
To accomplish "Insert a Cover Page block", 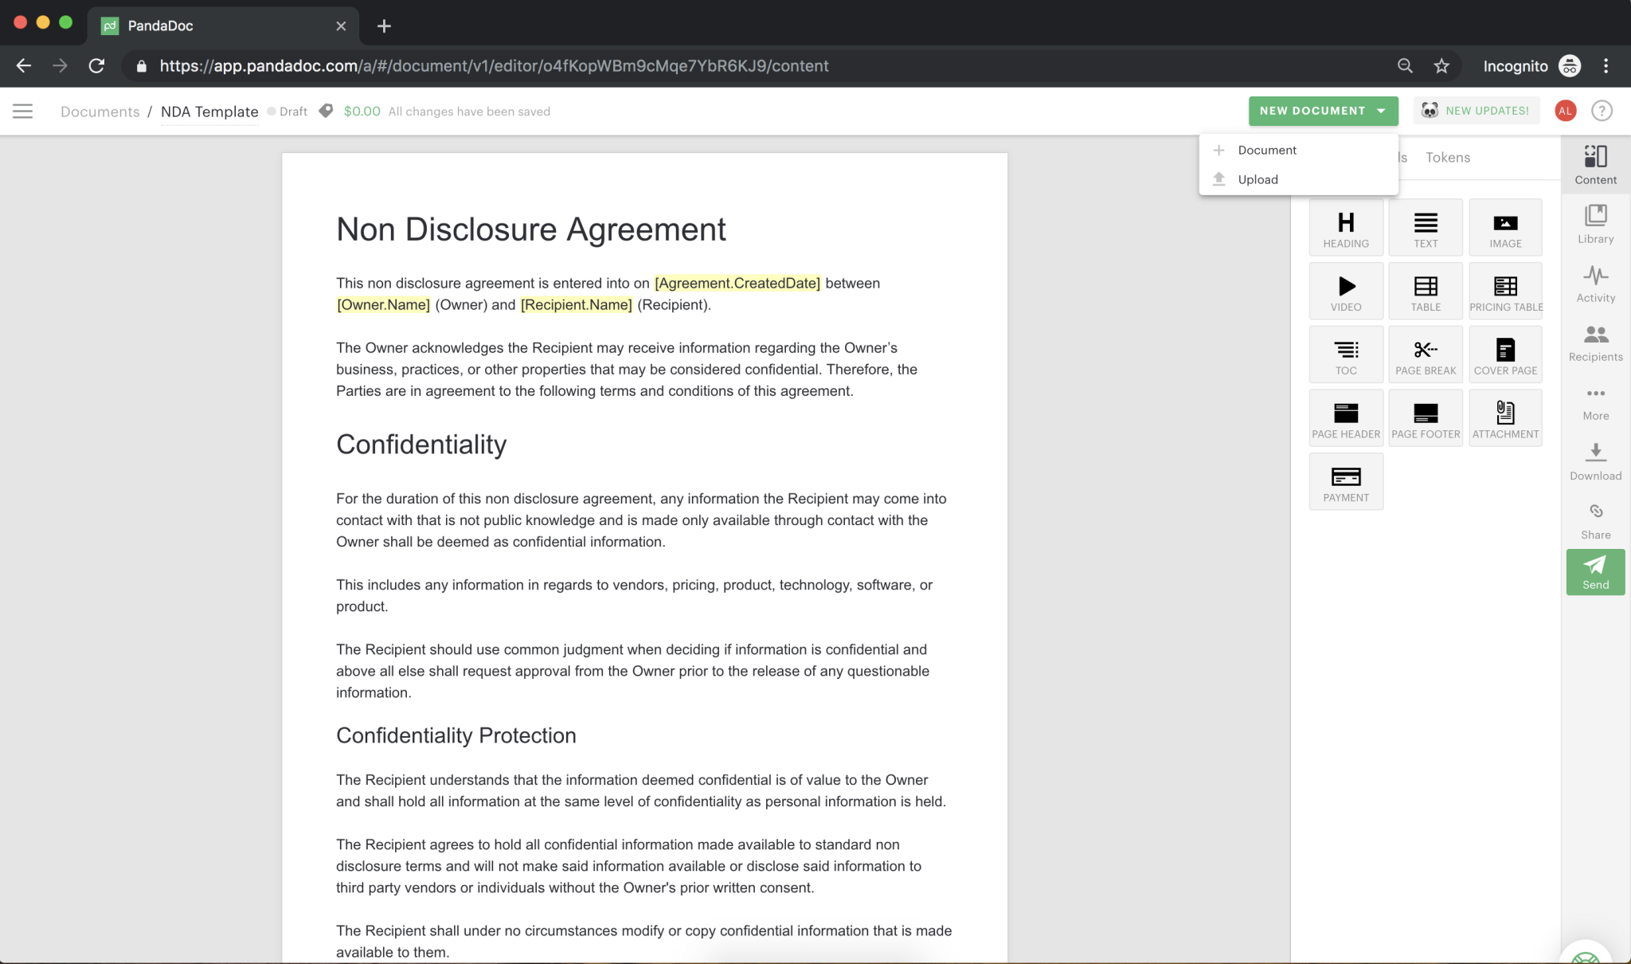I will click(1505, 355).
